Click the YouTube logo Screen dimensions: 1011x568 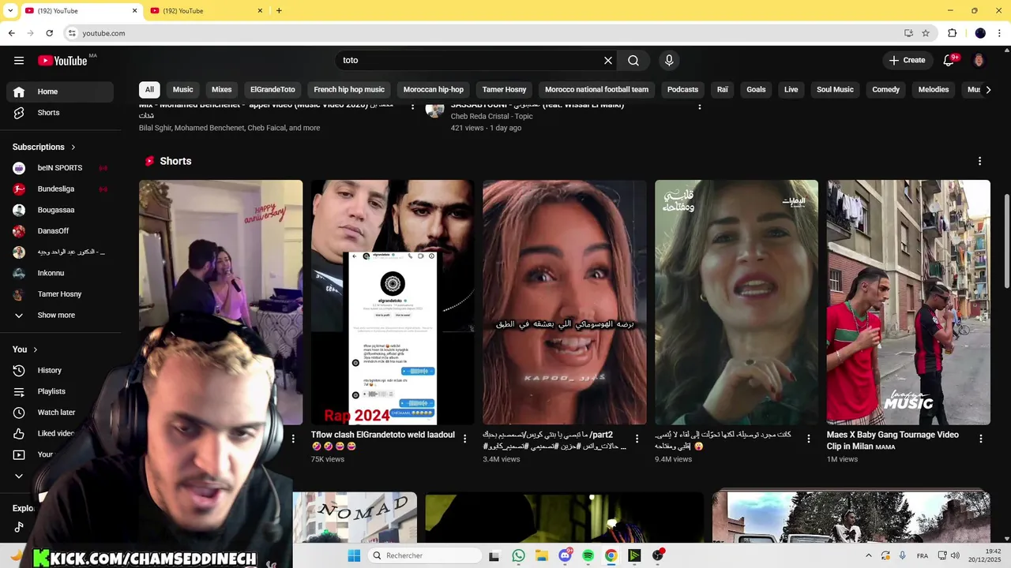point(62,61)
